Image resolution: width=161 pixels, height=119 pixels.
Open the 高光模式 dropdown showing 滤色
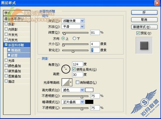pos(73,90)
